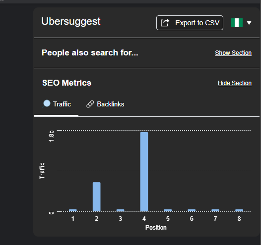Click the traffic bar for position 3
The width and height of the screenshot is (261, 245).
tap(121, 210)
